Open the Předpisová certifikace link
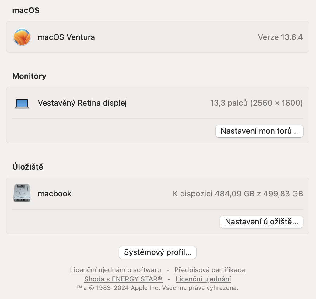316x299 pixels. click(x=209, y=270)
